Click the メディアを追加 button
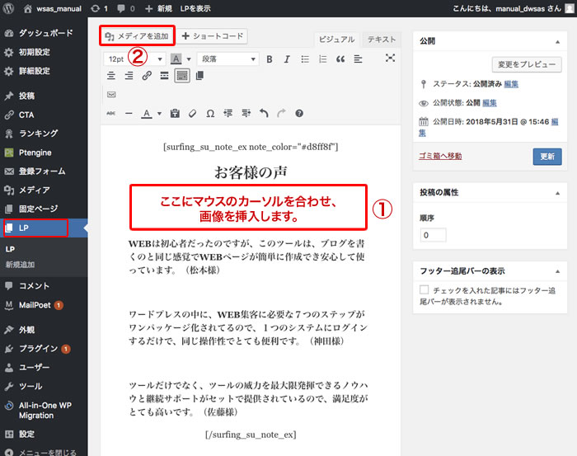This screenshot has height=456, width=577. [x=137, y=36]
